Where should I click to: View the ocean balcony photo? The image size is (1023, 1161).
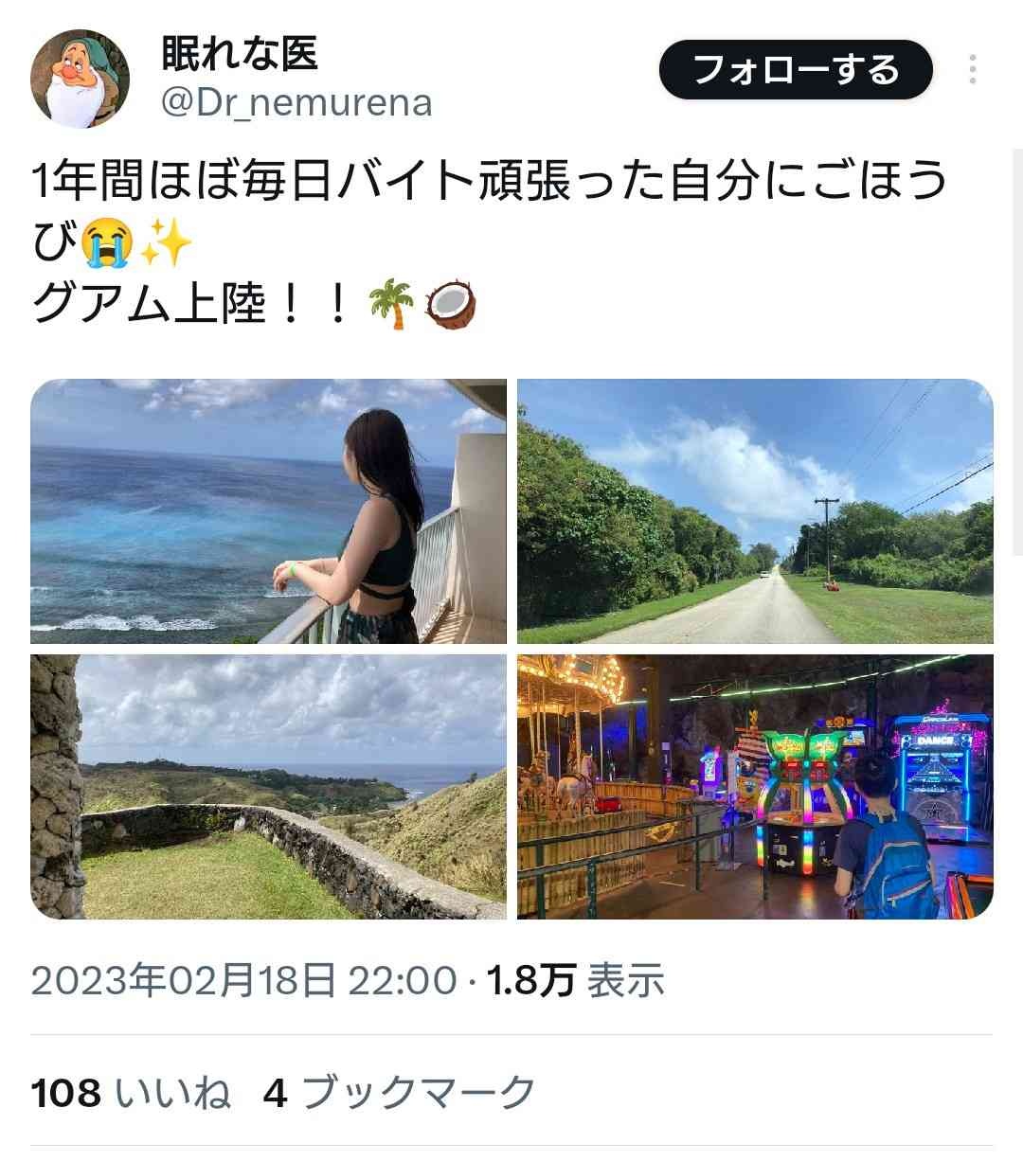[269, 511]
